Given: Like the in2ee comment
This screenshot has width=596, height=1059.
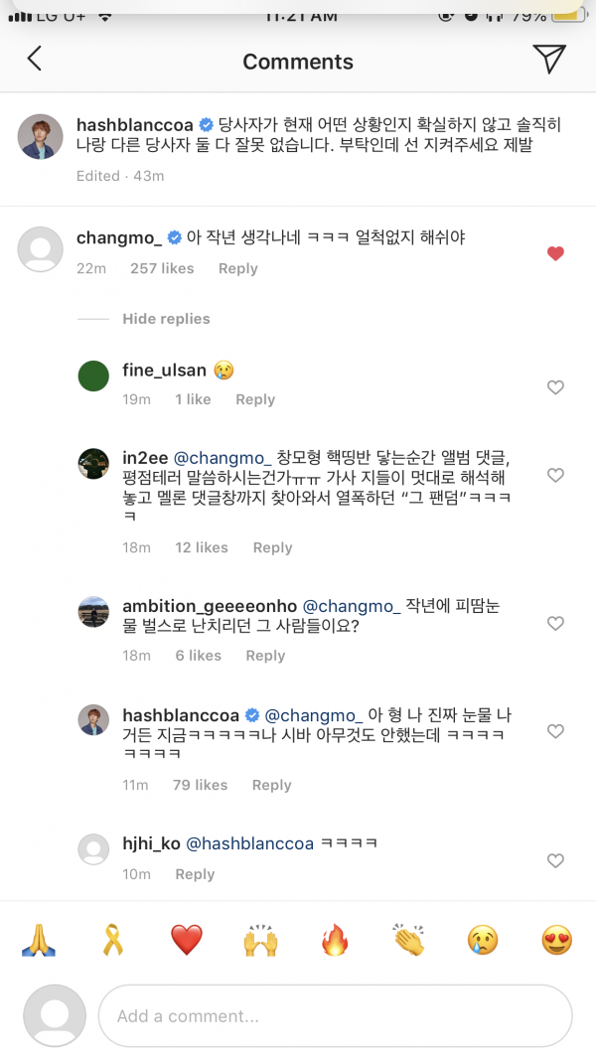Looking at the screenshot, I should (556, 476).
